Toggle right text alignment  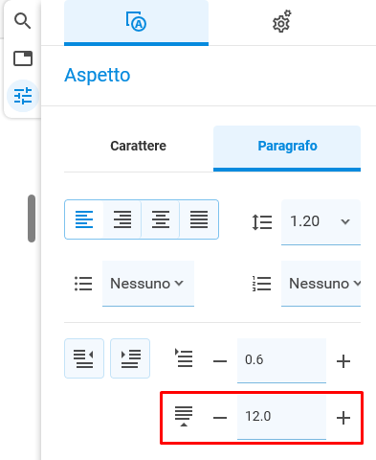tap(122, 219)
